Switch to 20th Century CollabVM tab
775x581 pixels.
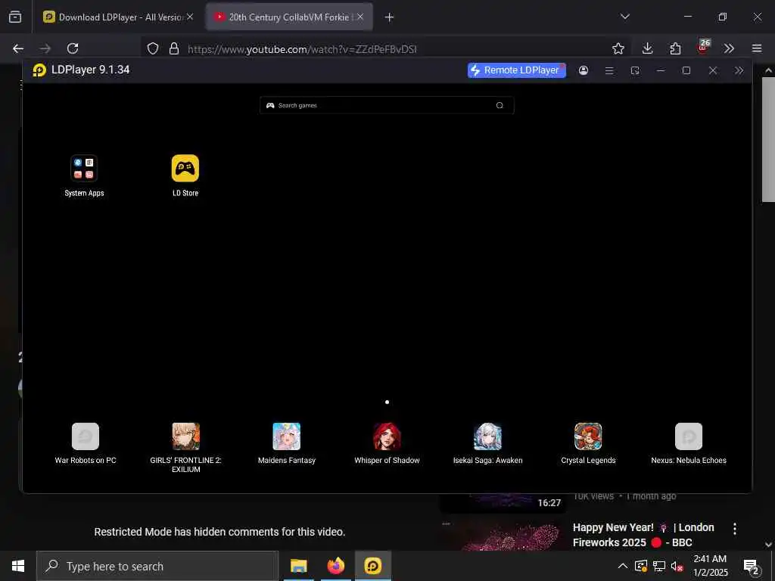coord(289,17)
